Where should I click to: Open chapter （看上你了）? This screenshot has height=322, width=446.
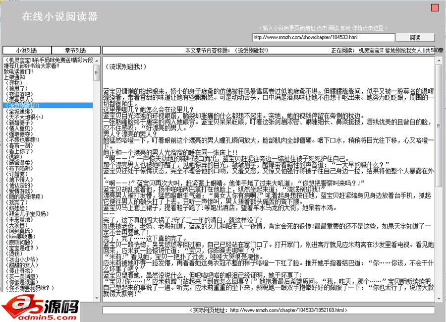pos(19,151)
